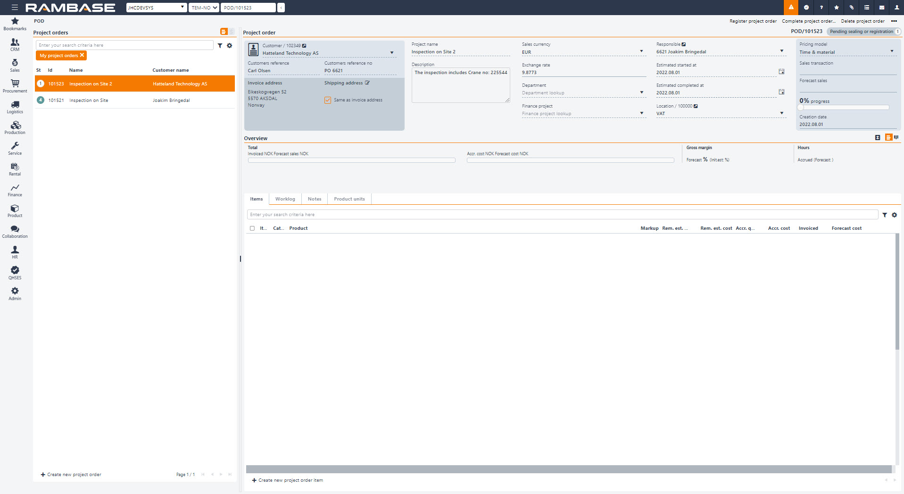
Task: Edit the shipping address pencil icon
Action: (367, 83)
